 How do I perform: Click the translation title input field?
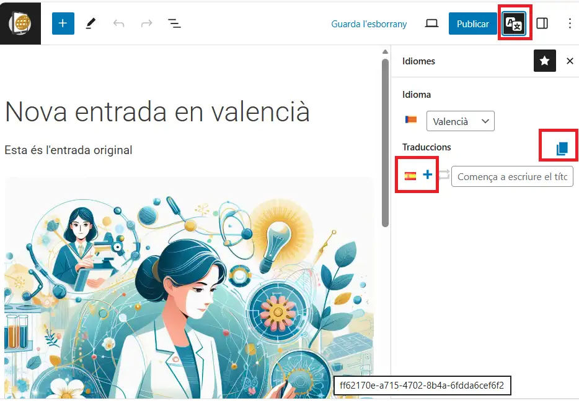click(x=512, y=176)
